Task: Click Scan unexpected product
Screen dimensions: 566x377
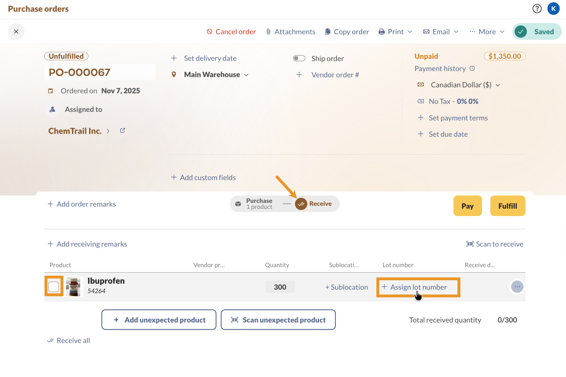Action: pos(278,320)
